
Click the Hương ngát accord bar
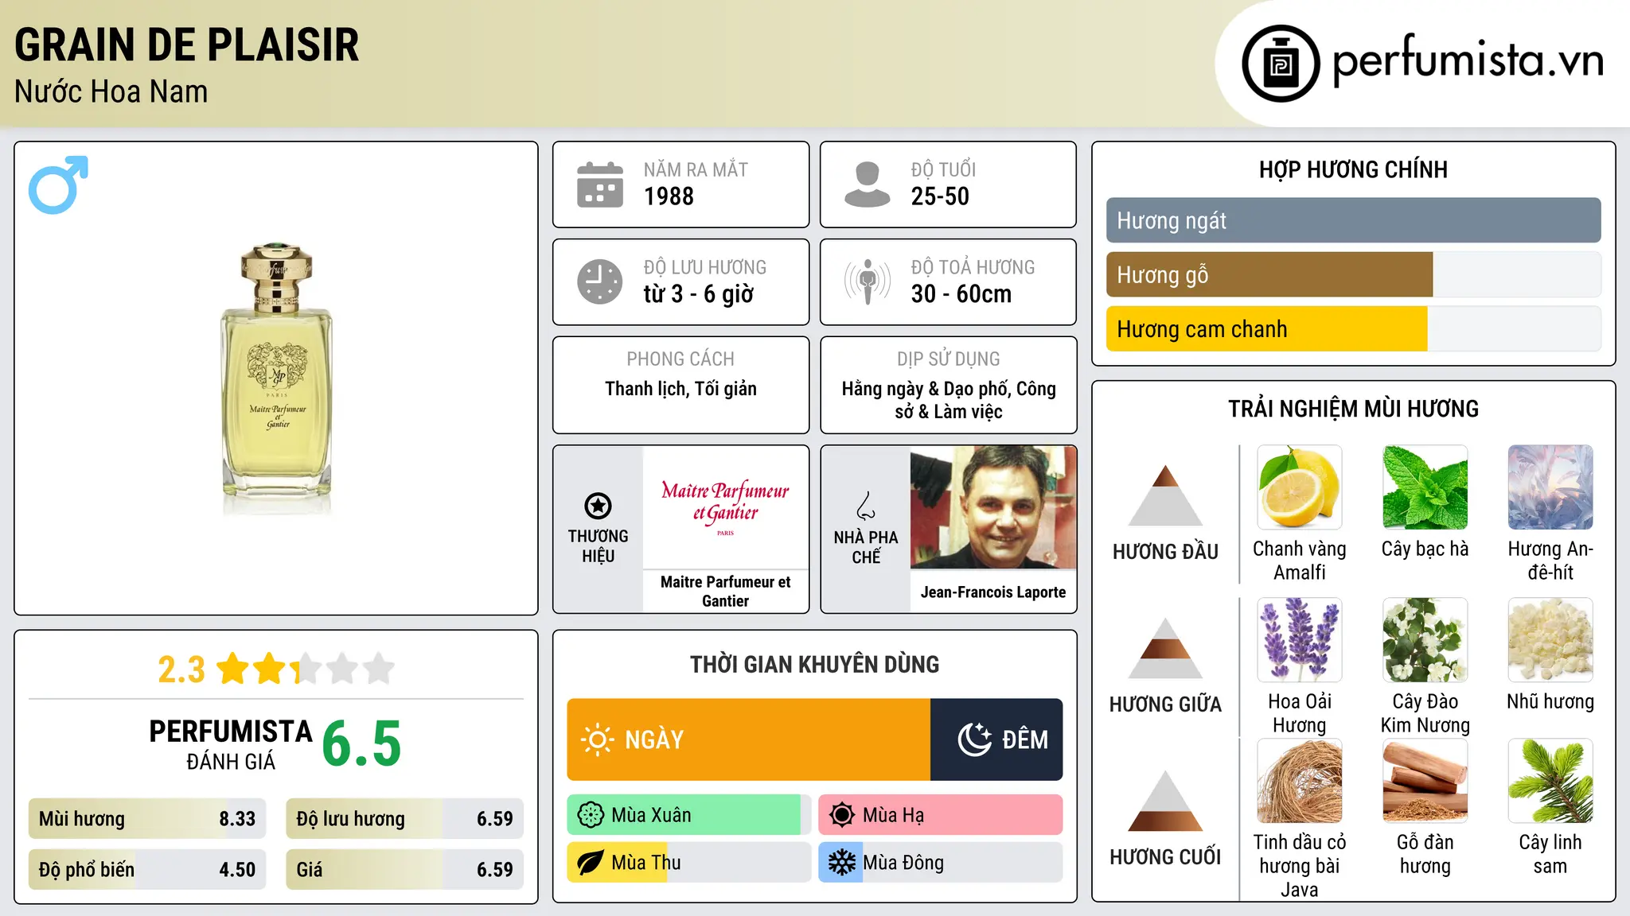tap(1354, 220)
